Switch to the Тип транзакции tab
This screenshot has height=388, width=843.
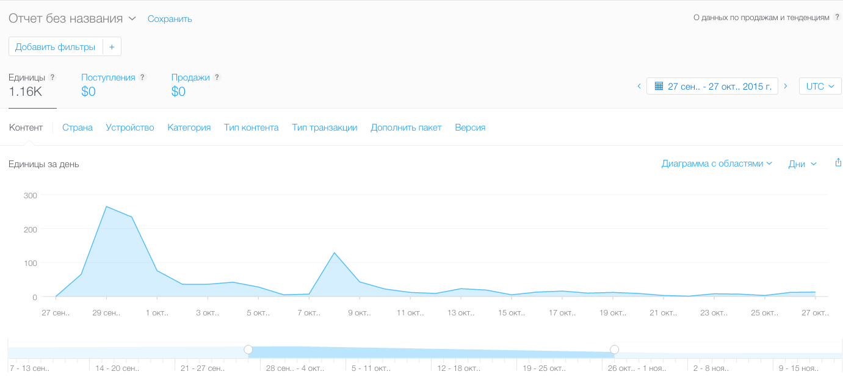[325, 128]
